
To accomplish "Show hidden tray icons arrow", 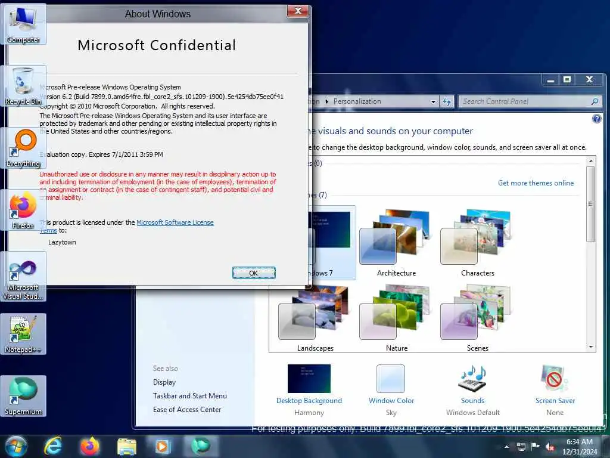I will [x=506, y=447].
